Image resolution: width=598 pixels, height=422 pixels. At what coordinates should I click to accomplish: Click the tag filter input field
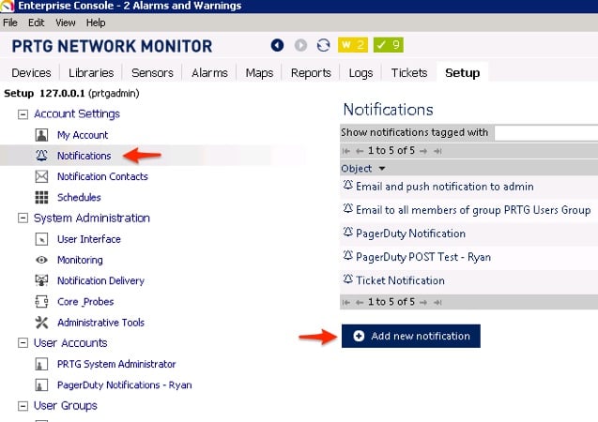pyautogui.click(x=544, y=133)
